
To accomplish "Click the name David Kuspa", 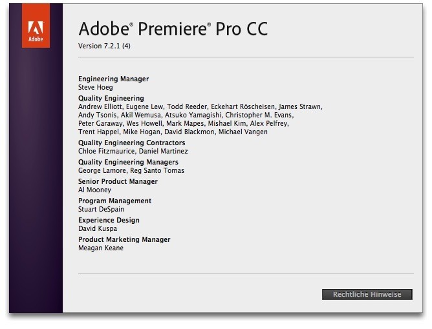I will [98, 228].
